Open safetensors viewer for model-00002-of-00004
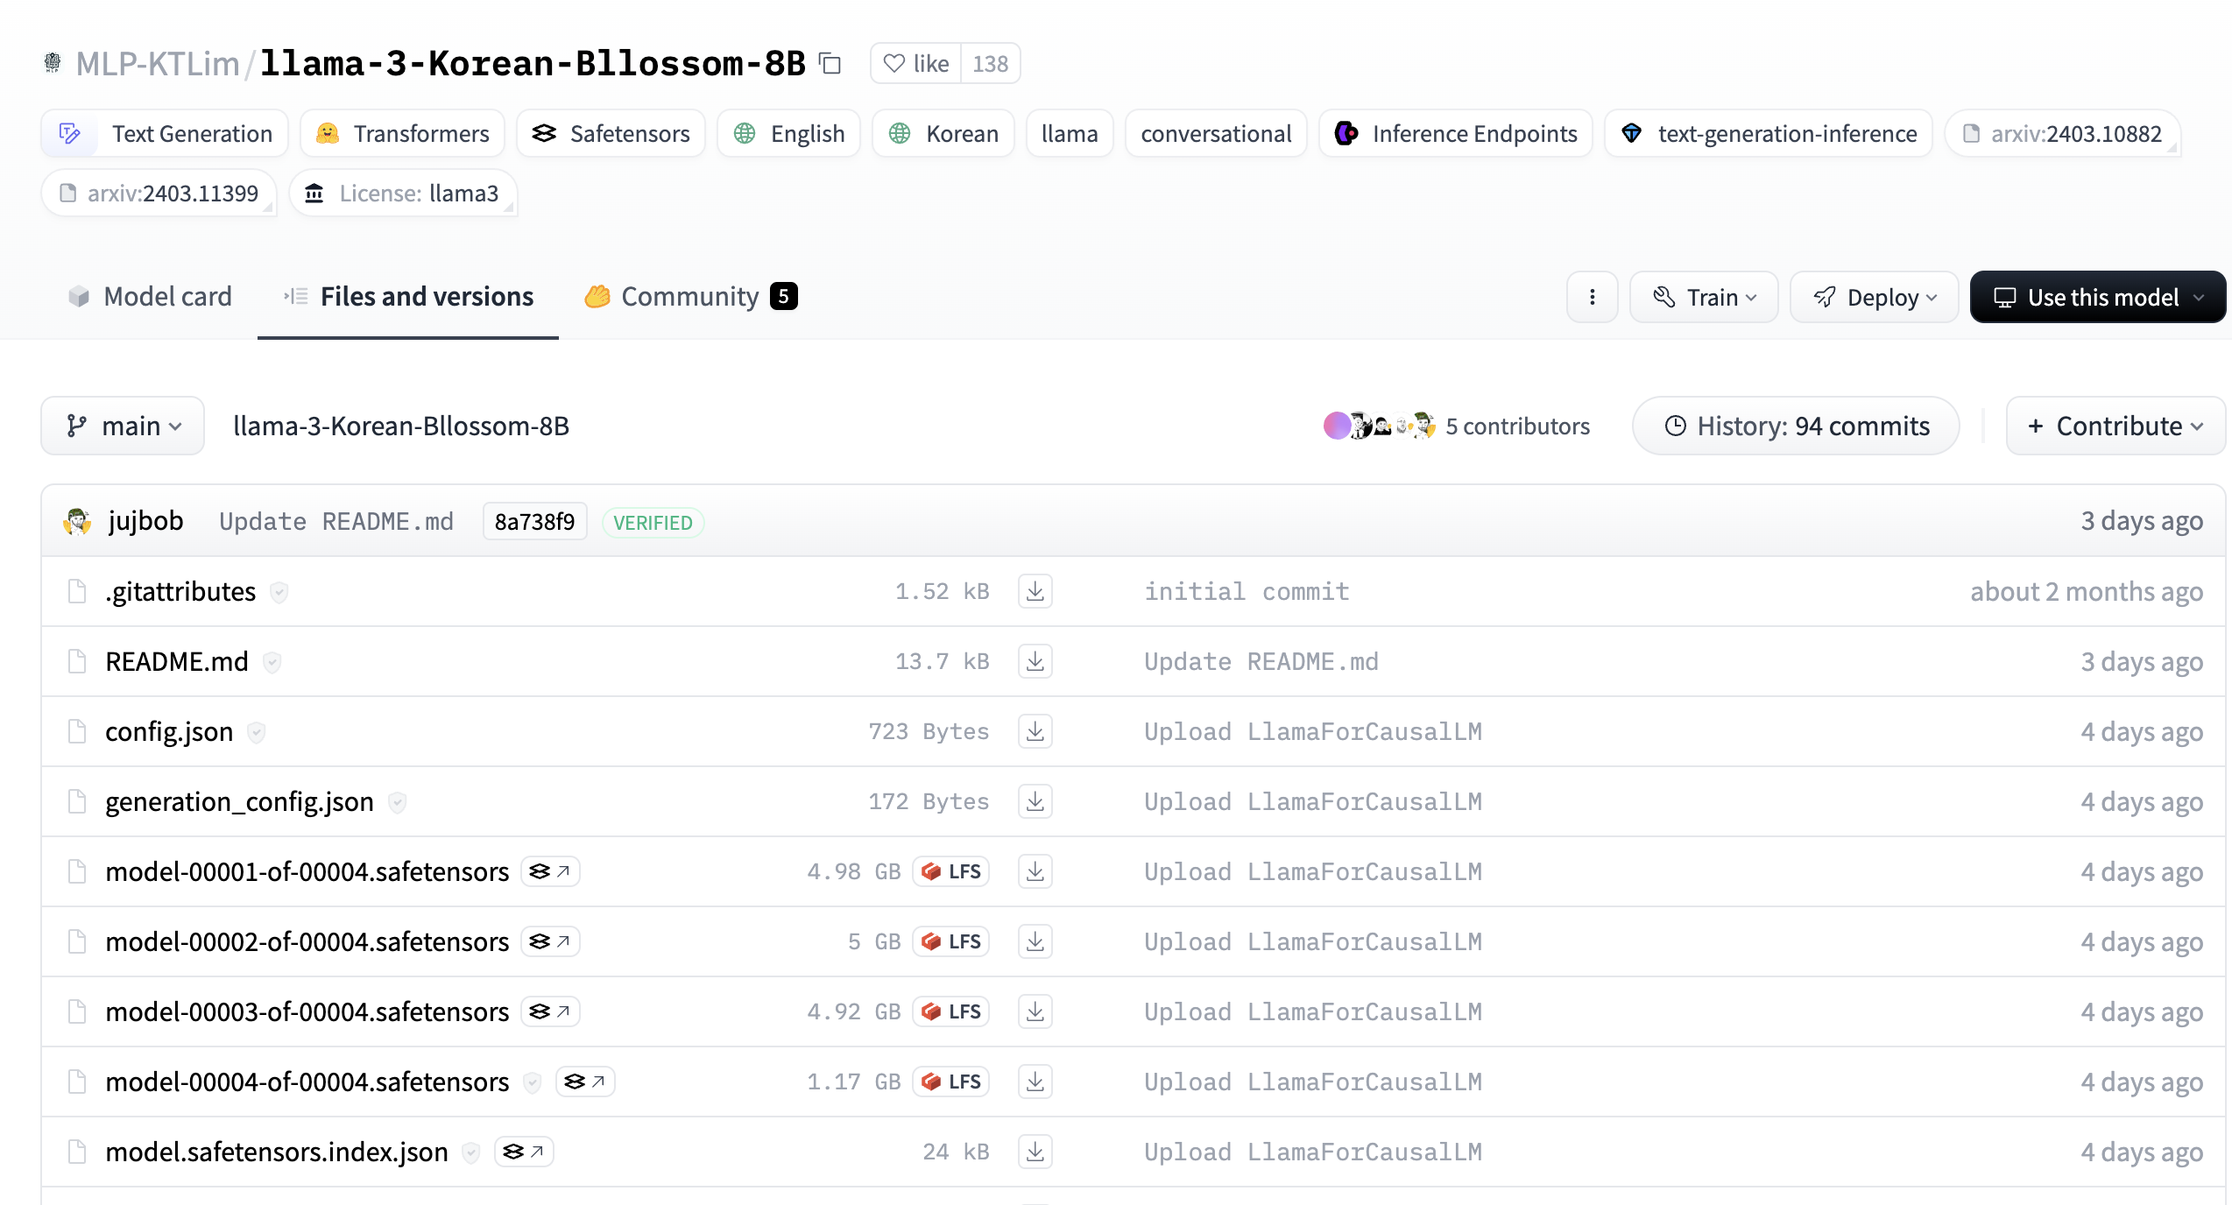 (x=550, y=941)
